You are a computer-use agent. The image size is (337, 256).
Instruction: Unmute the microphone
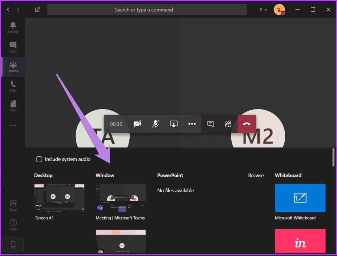tap(155, 124)
